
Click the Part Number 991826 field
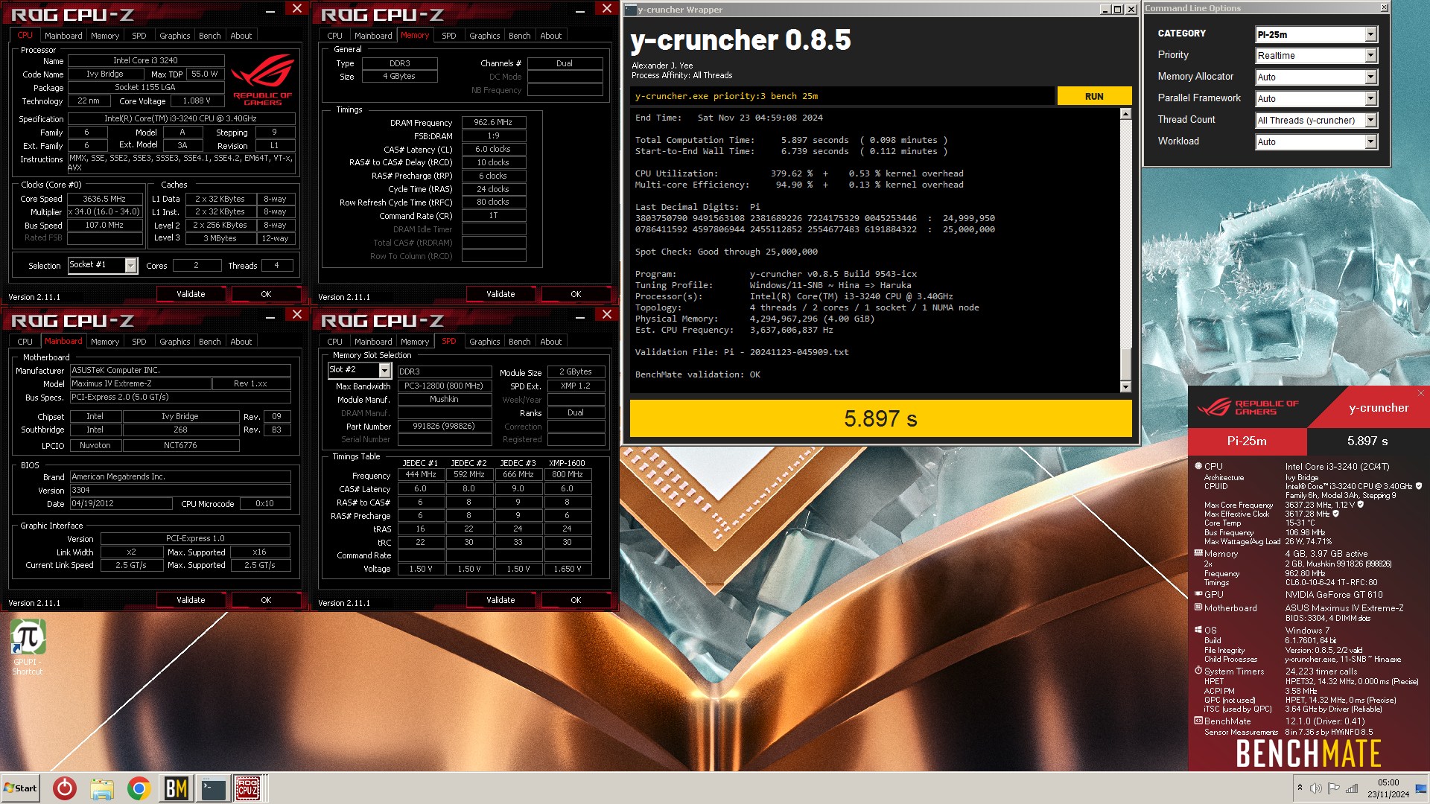pos(444,427)
